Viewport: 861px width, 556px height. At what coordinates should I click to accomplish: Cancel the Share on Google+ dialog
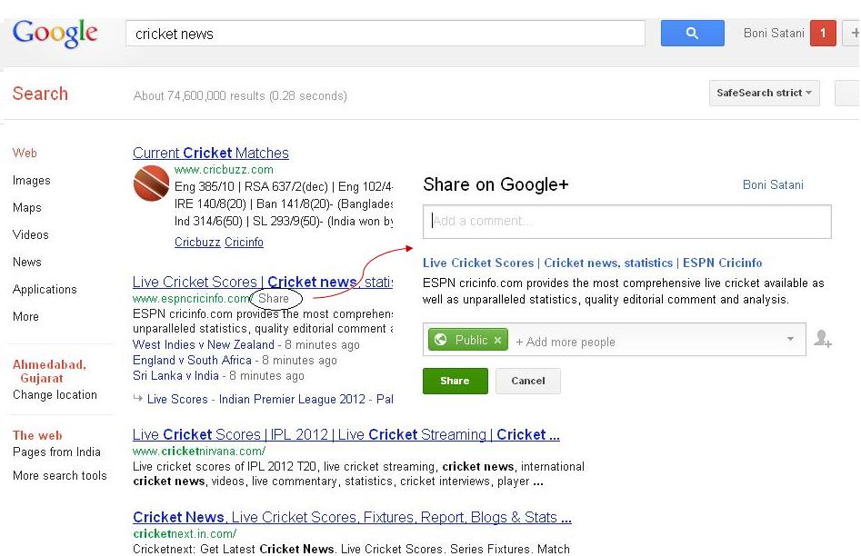[x=528, y=381]
